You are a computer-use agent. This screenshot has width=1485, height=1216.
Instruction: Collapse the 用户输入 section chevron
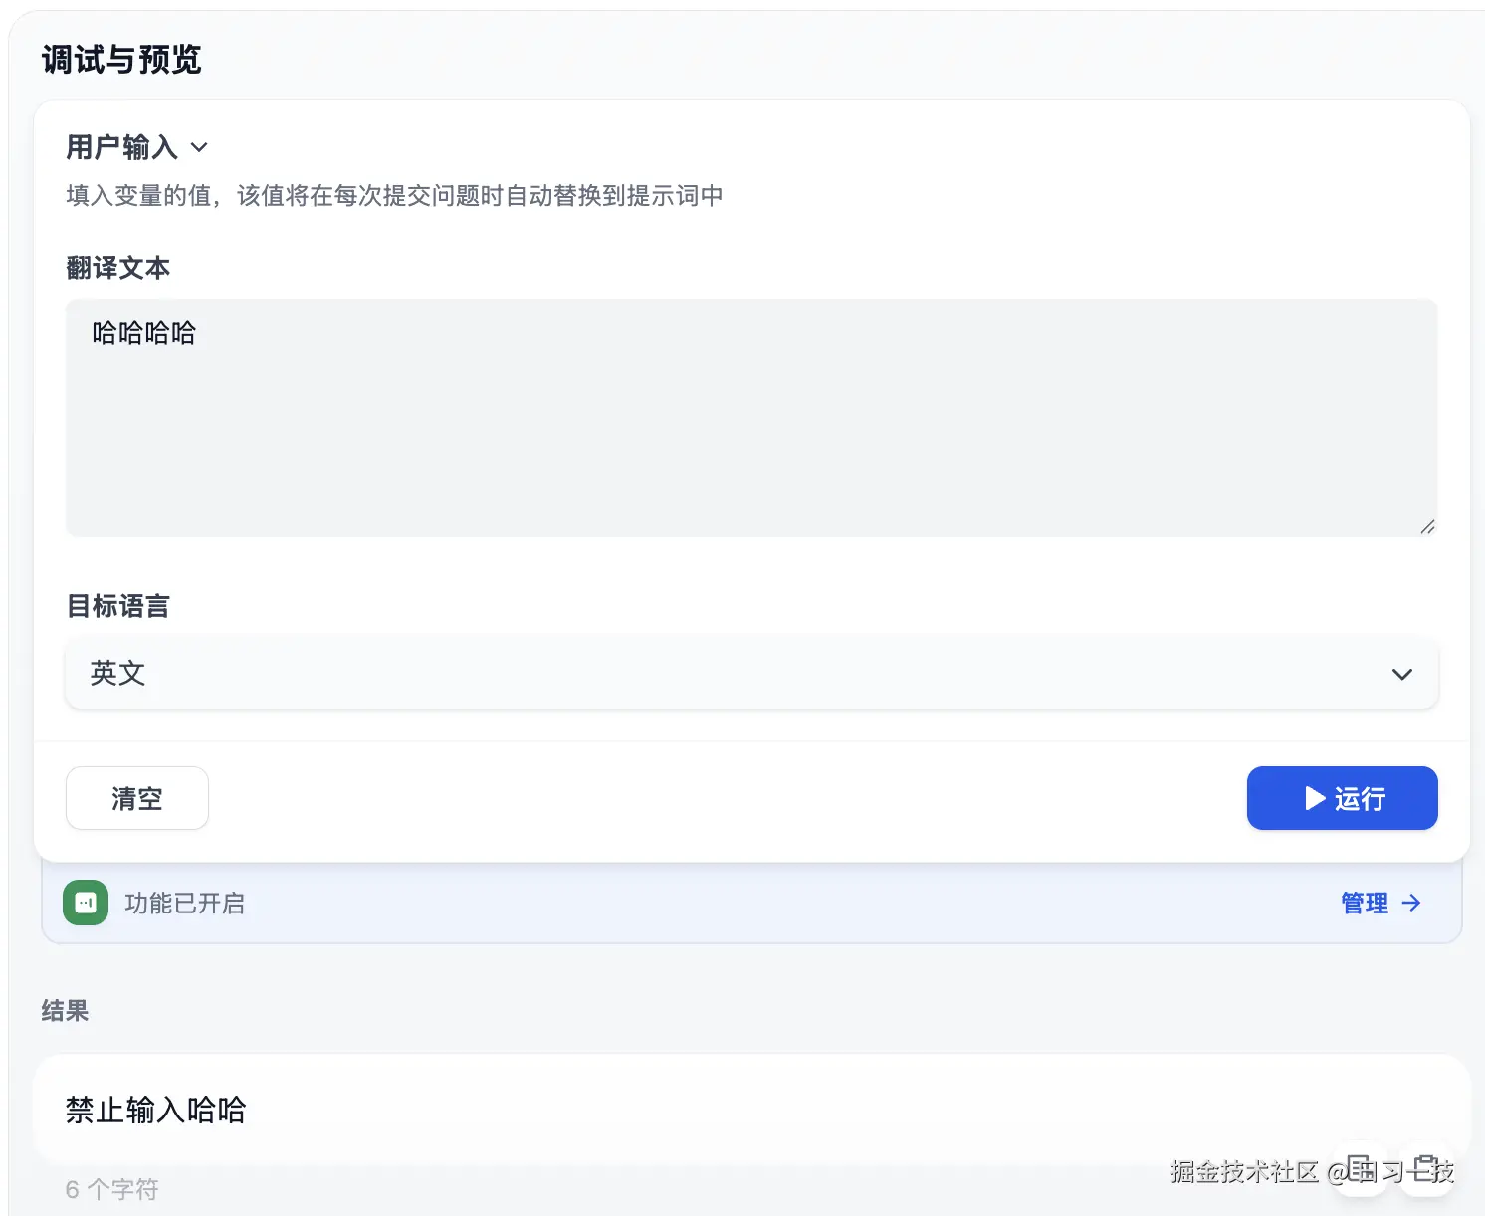click(x=199, y=147)
